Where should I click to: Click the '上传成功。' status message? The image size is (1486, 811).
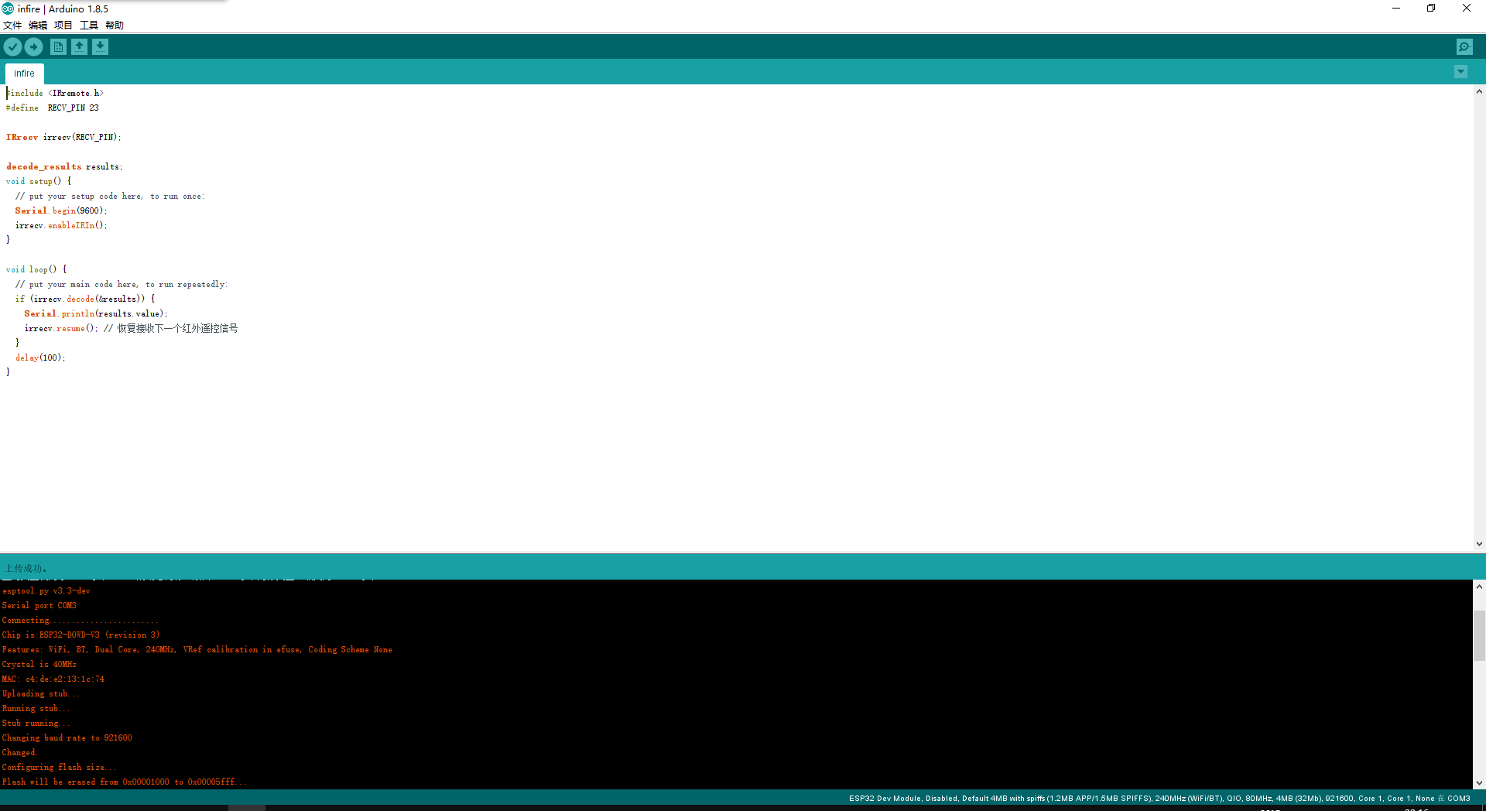27,569
